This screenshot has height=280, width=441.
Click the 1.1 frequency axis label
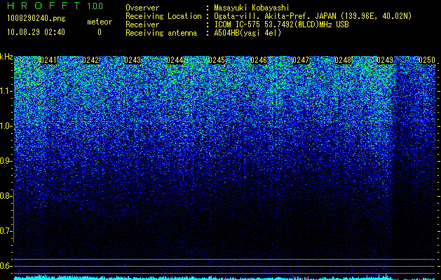6,92
